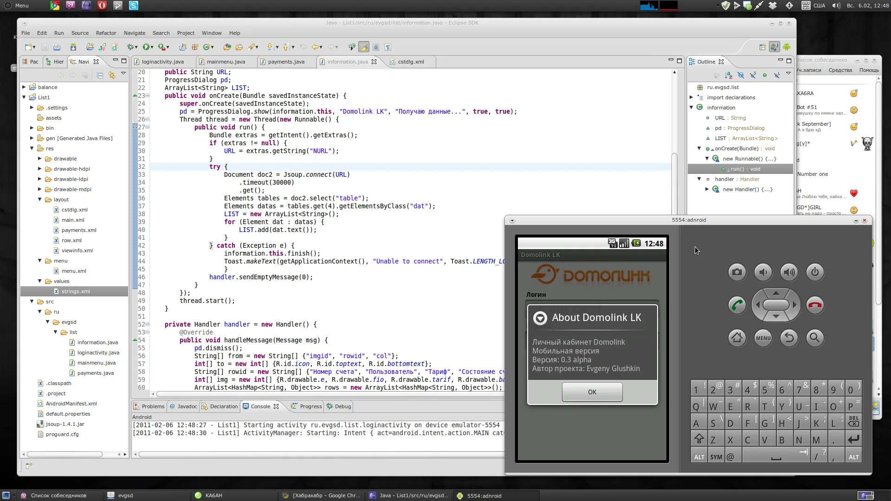The width and height of the screenshot is (891, 501).
Task: Click the green Run icon
Action: (146, 47)
